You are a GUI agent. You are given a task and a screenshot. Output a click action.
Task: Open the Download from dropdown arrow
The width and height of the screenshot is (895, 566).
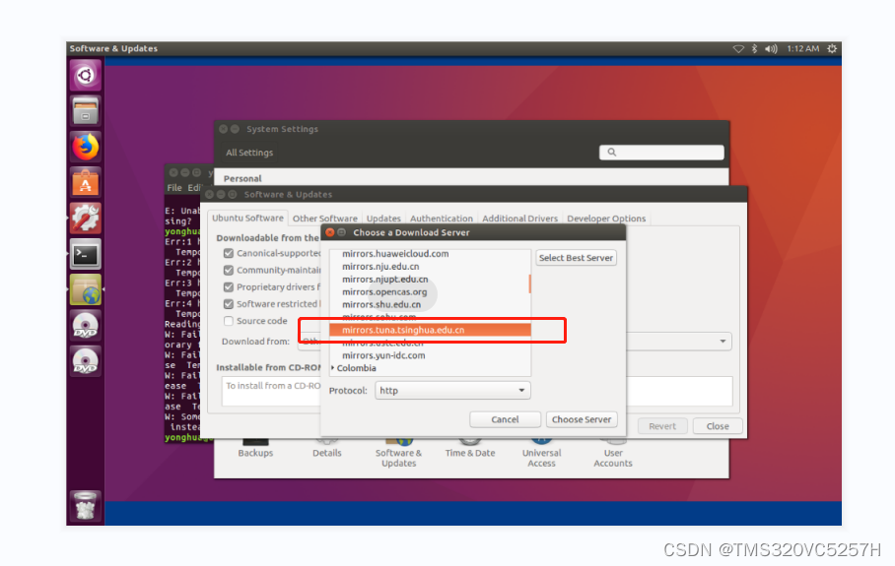(723, 342)
